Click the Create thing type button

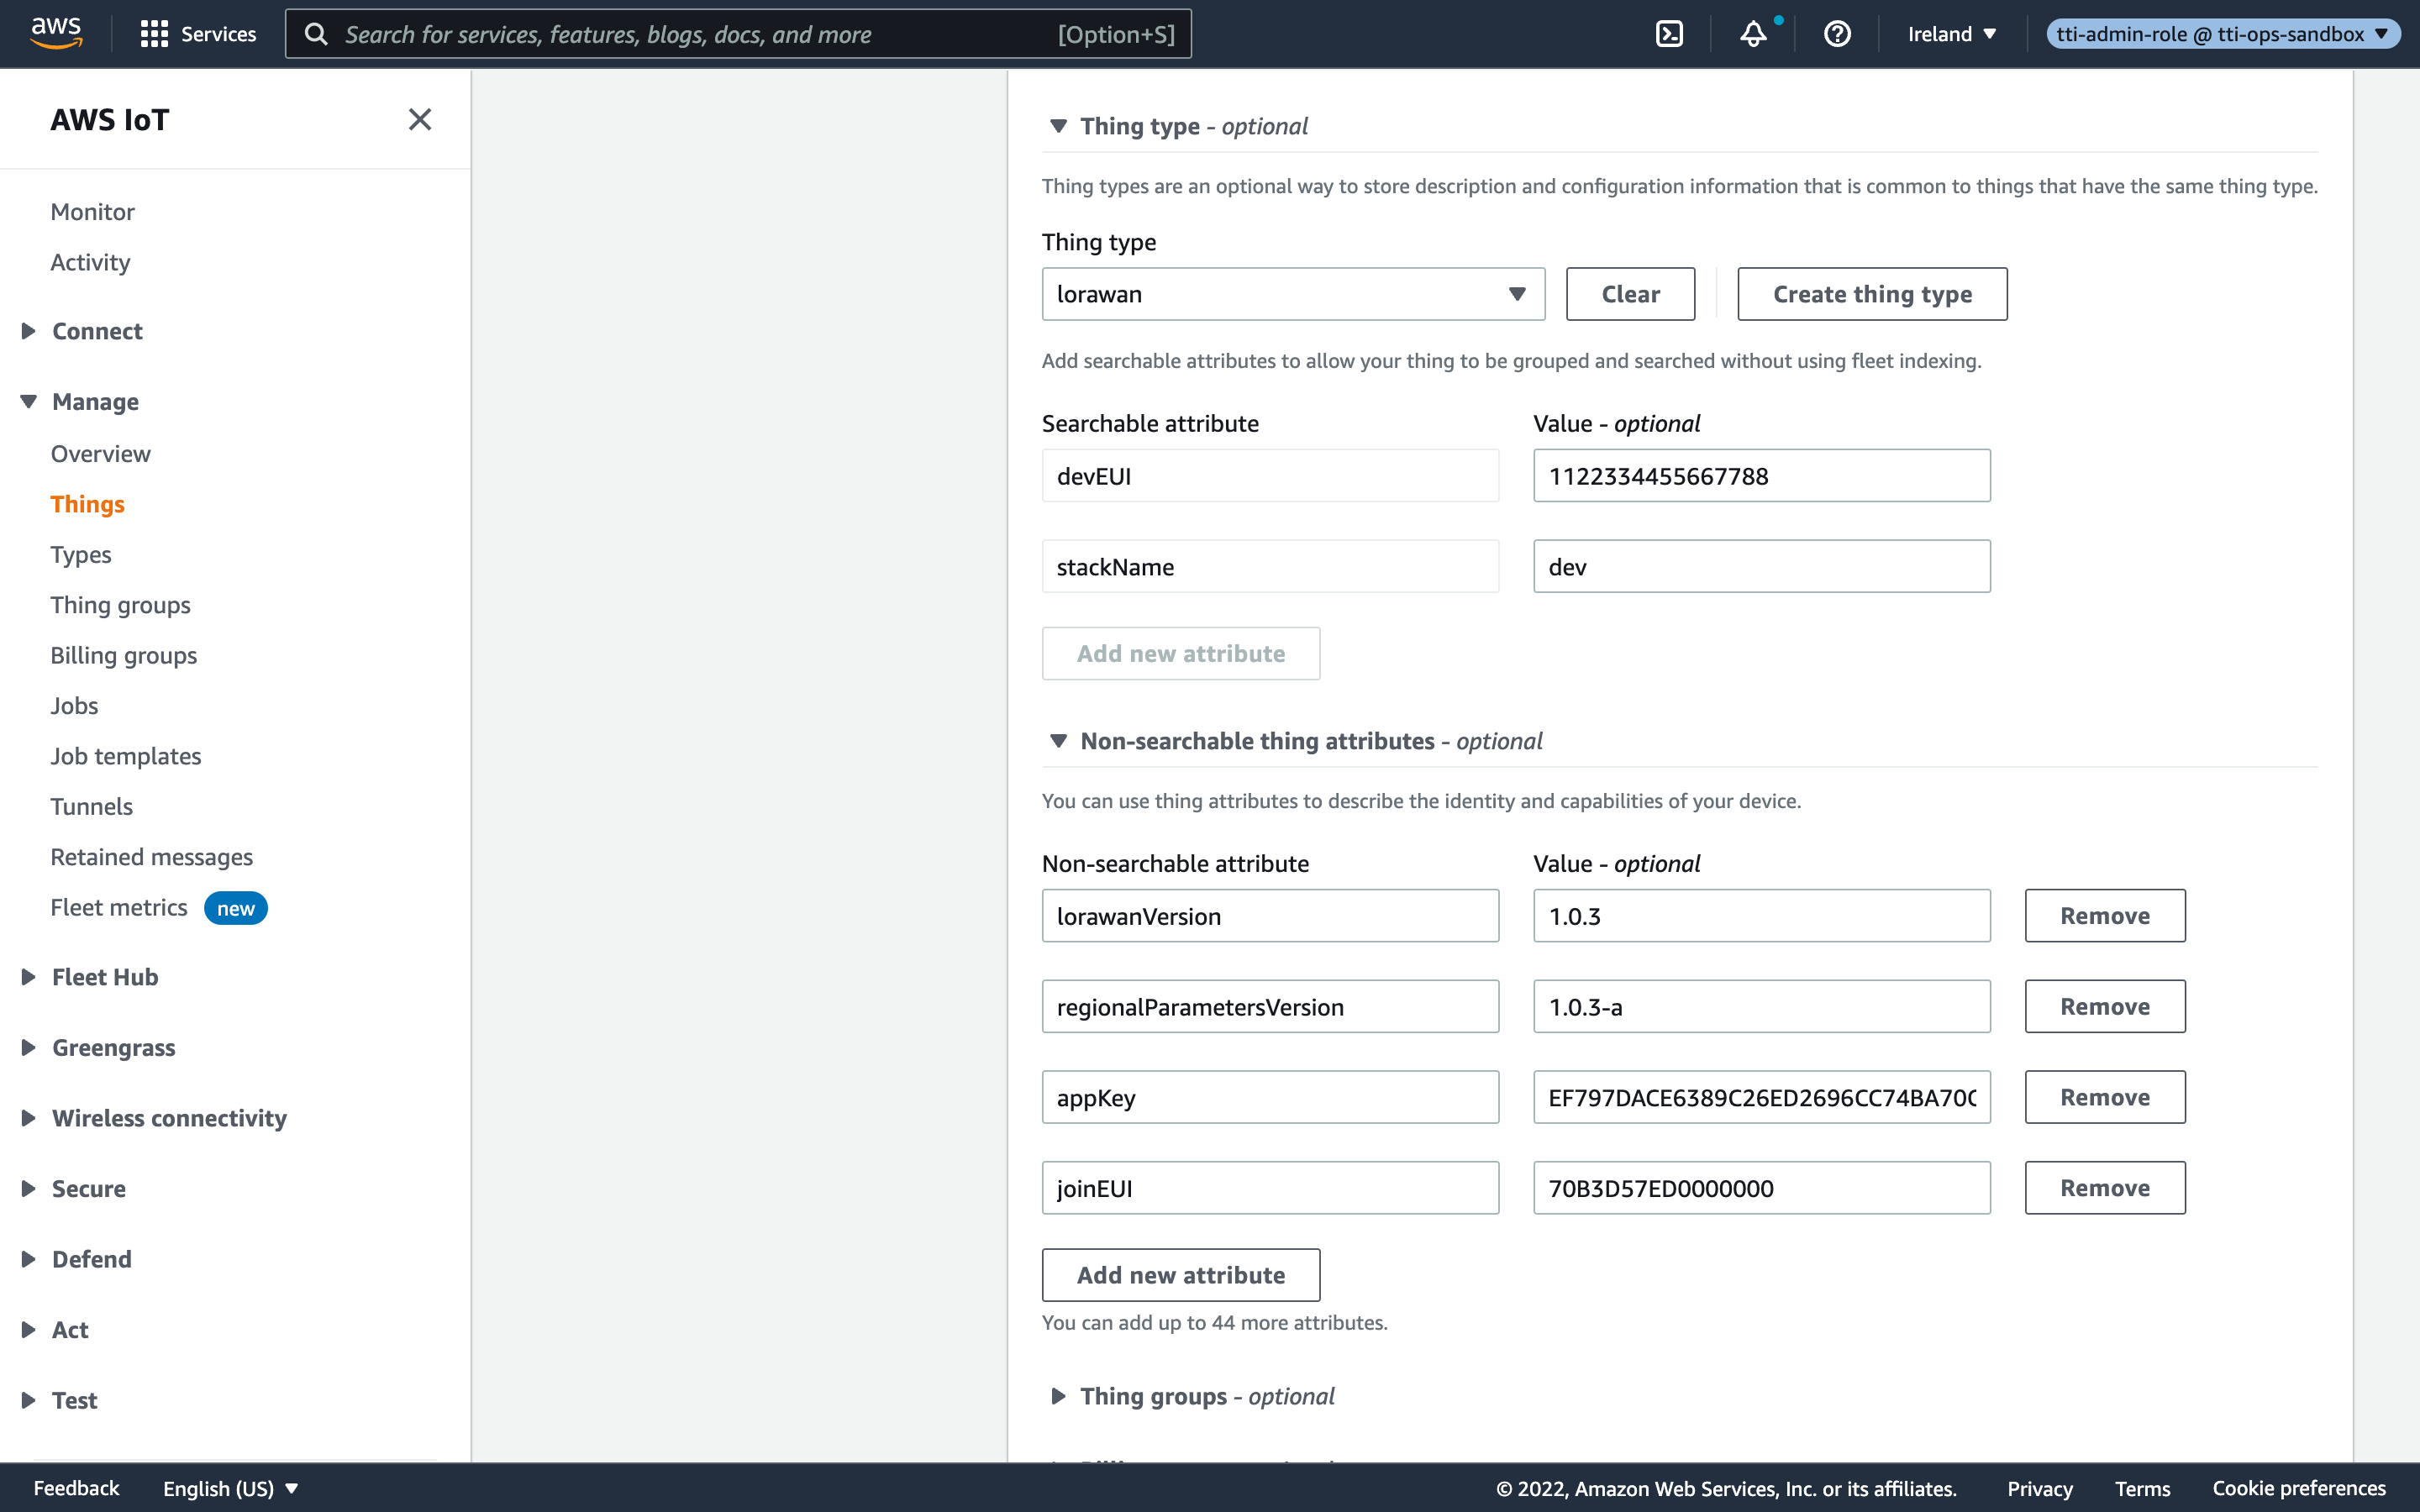pos(1871,294)
